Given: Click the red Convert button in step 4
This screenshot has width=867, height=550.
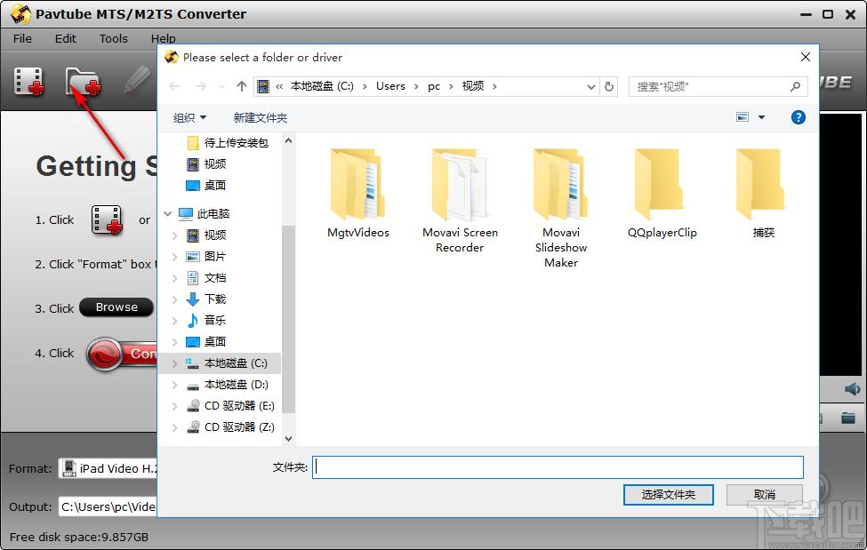Looking at the screenshot, I should click(x=122, y=354).
